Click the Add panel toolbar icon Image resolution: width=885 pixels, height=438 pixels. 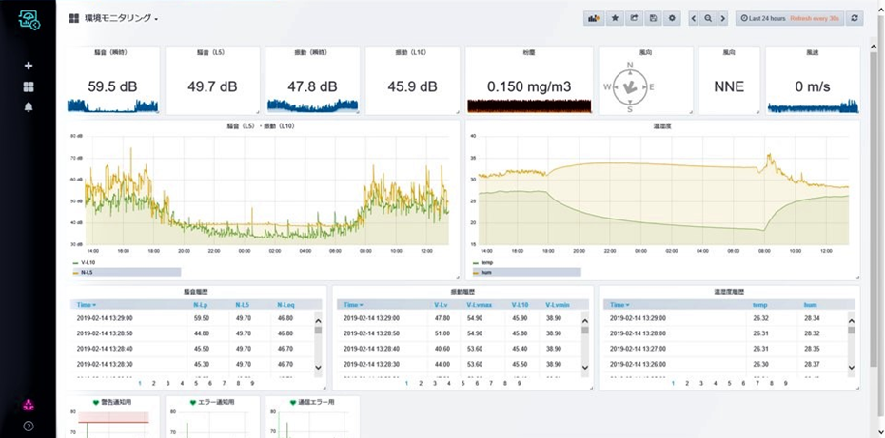point(595,18)
